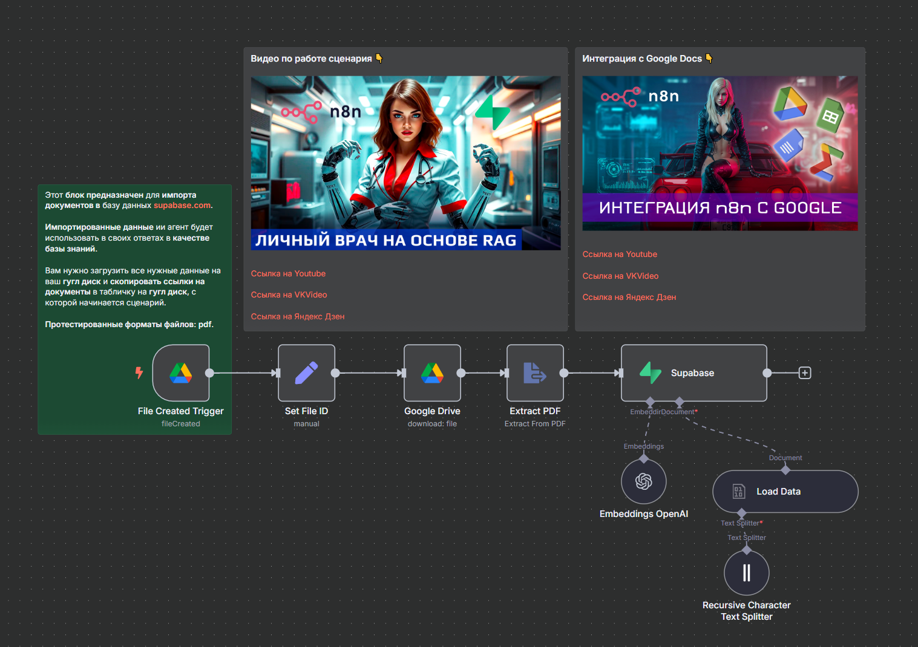The height and width of the screenshot is (647, 918).
Task: Open Ссылка на Яндекс Дзен in Google Docs note
Action: pos(629,297)
